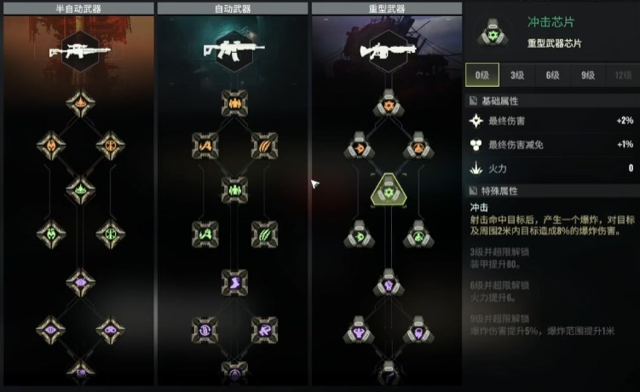This screenshot has height=392, width=640.
Task: Select the orange claw-marks chip in automatic tree
Action: click(x=264, y=146)
